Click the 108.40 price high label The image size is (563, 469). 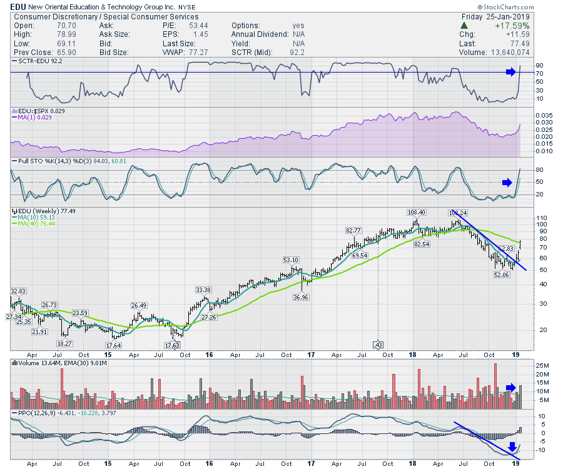tap(416, 213)
